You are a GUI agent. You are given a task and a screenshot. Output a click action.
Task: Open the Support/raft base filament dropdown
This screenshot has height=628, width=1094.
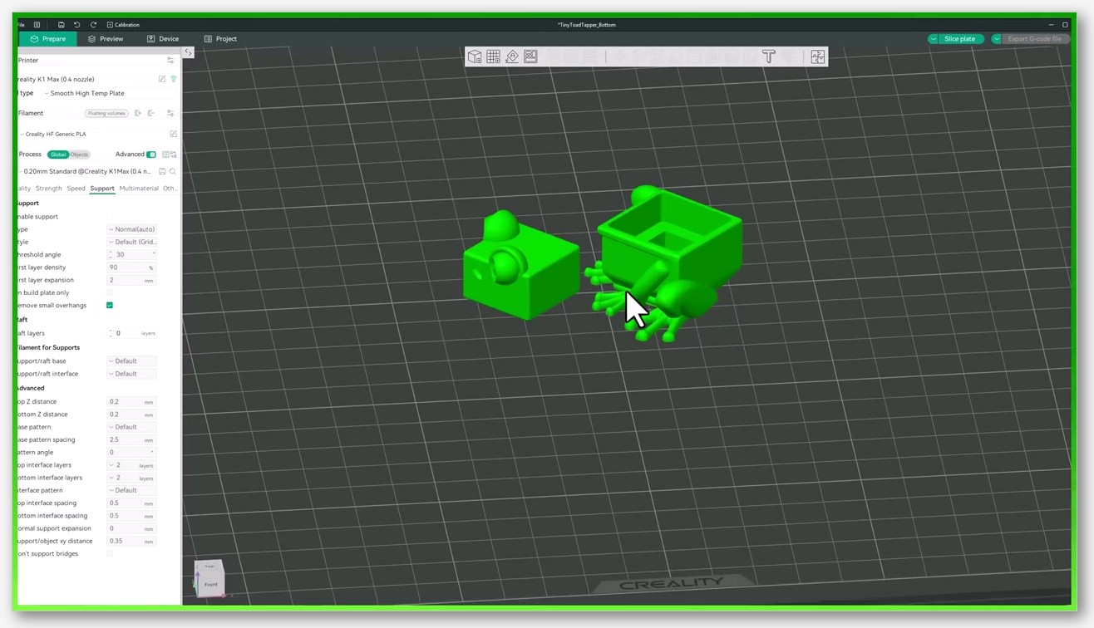click(131, 361)
